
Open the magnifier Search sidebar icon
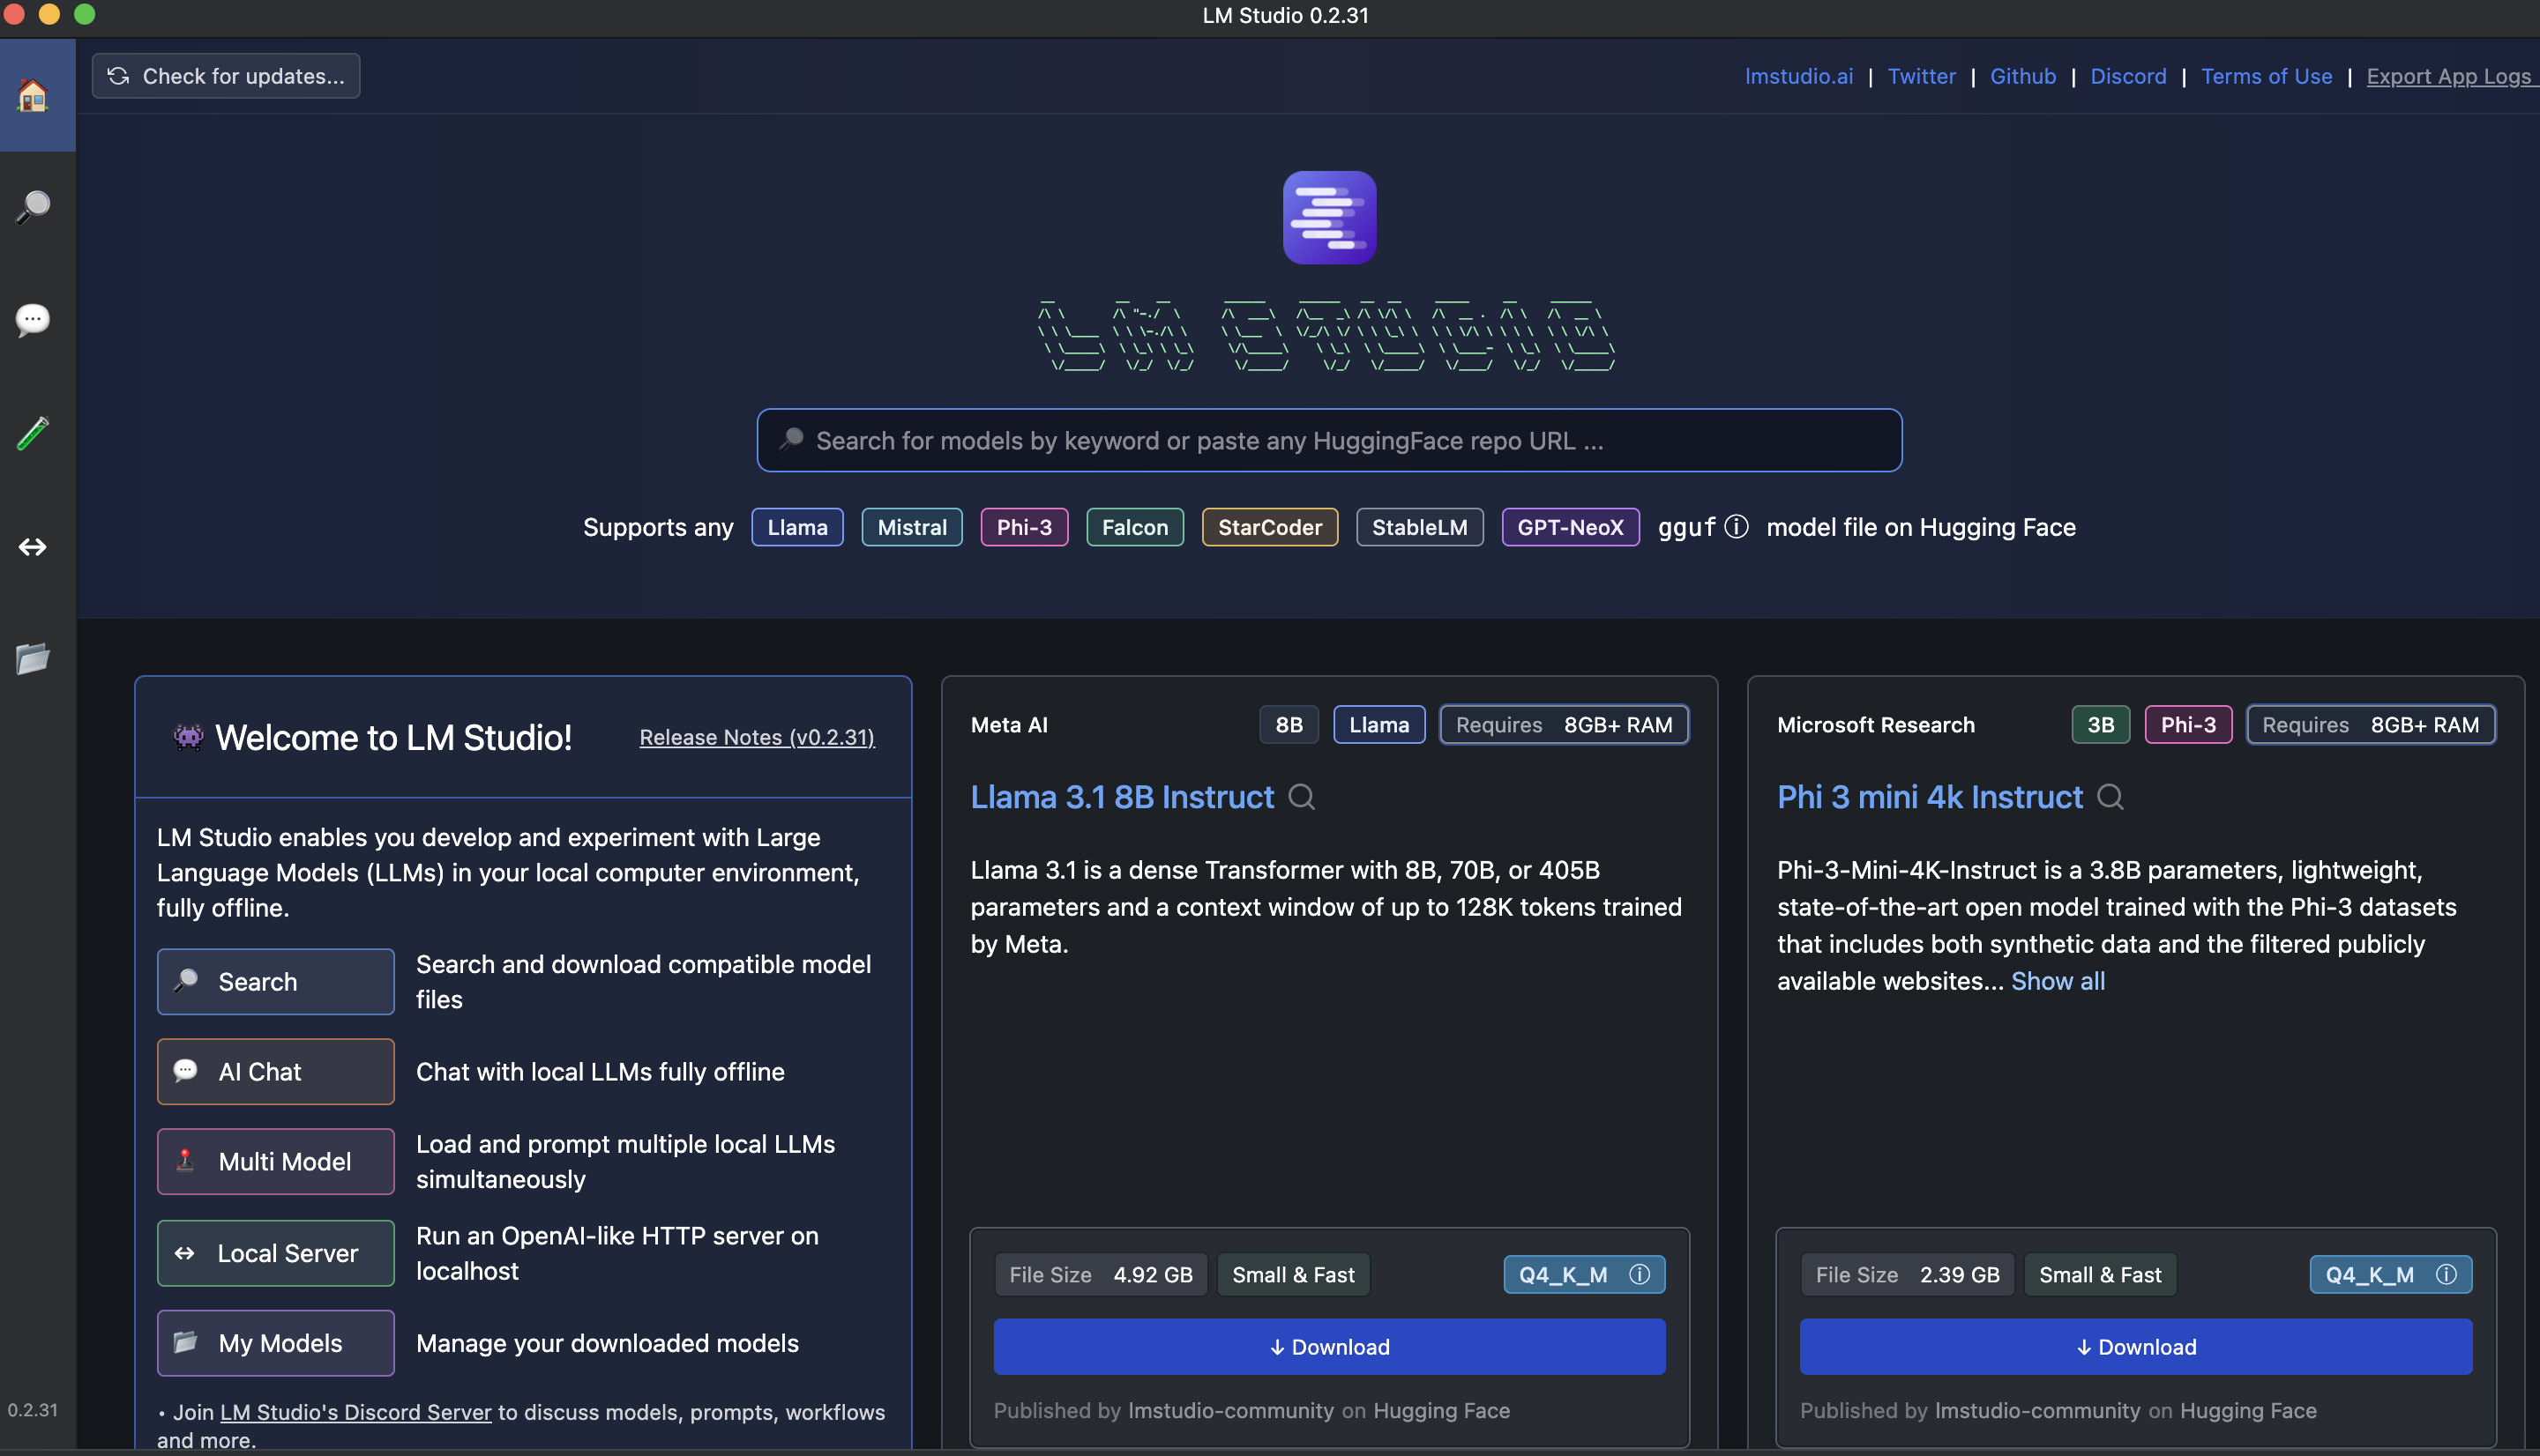pos(33,207)
